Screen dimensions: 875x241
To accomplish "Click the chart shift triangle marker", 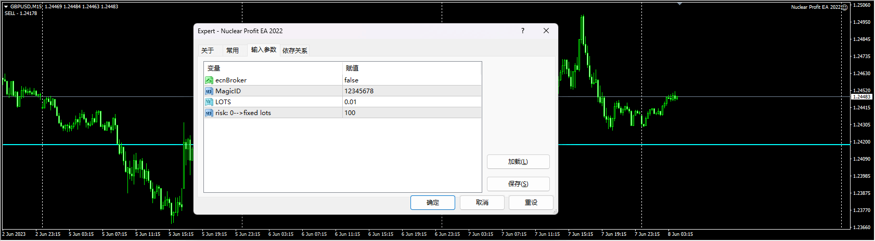I will [679, 4].
